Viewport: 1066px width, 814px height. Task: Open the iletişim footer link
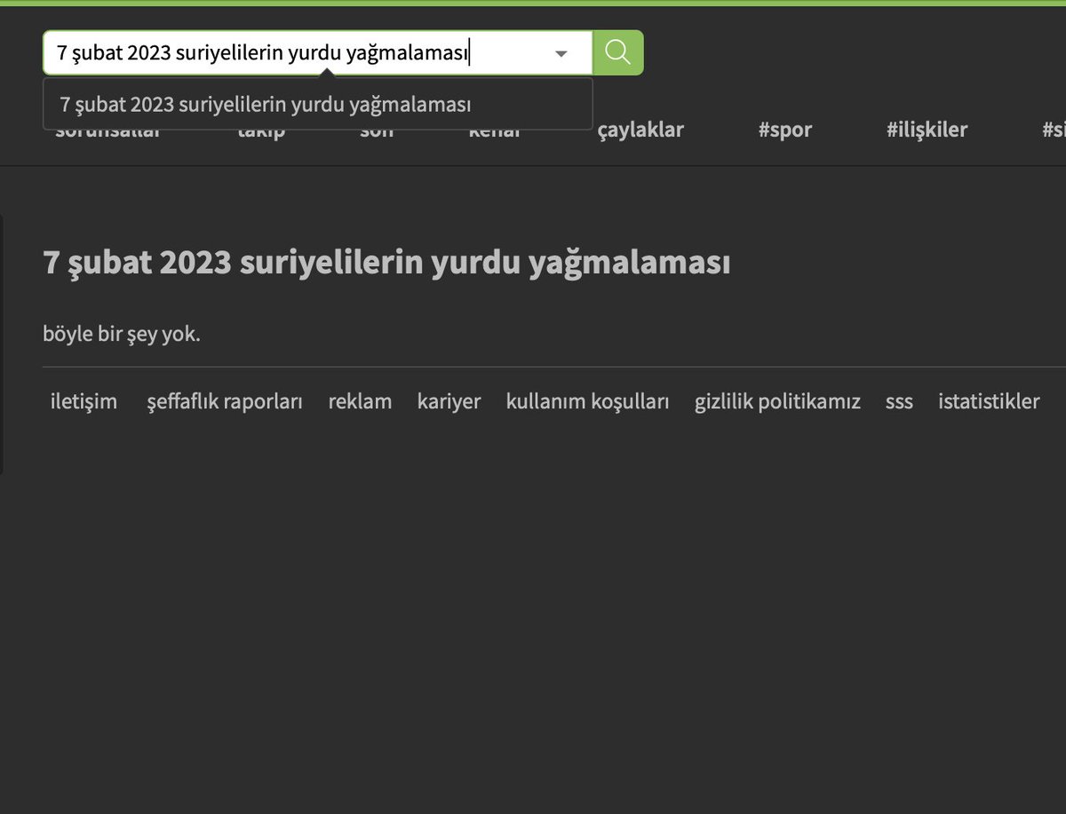pyautogui.click(x=84, y=401)
